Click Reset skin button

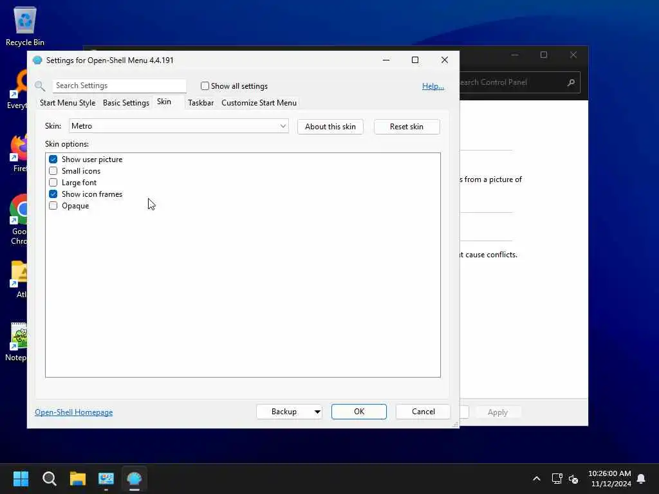point(407,127)
